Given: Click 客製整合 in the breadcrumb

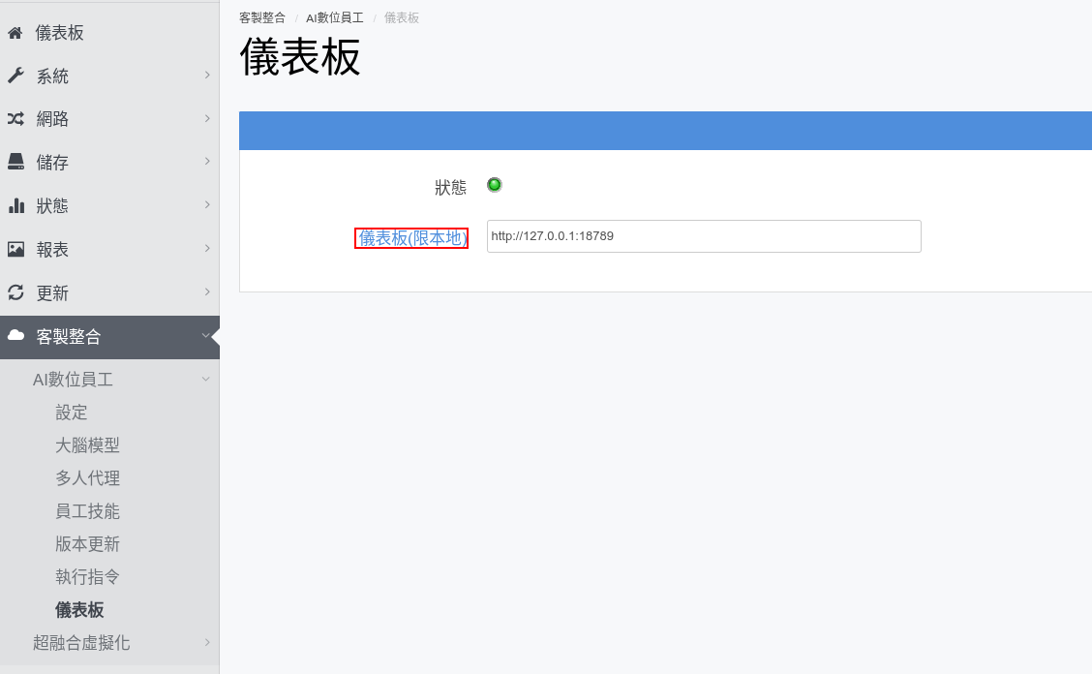Looking at the screenshot, I should 261,17.
